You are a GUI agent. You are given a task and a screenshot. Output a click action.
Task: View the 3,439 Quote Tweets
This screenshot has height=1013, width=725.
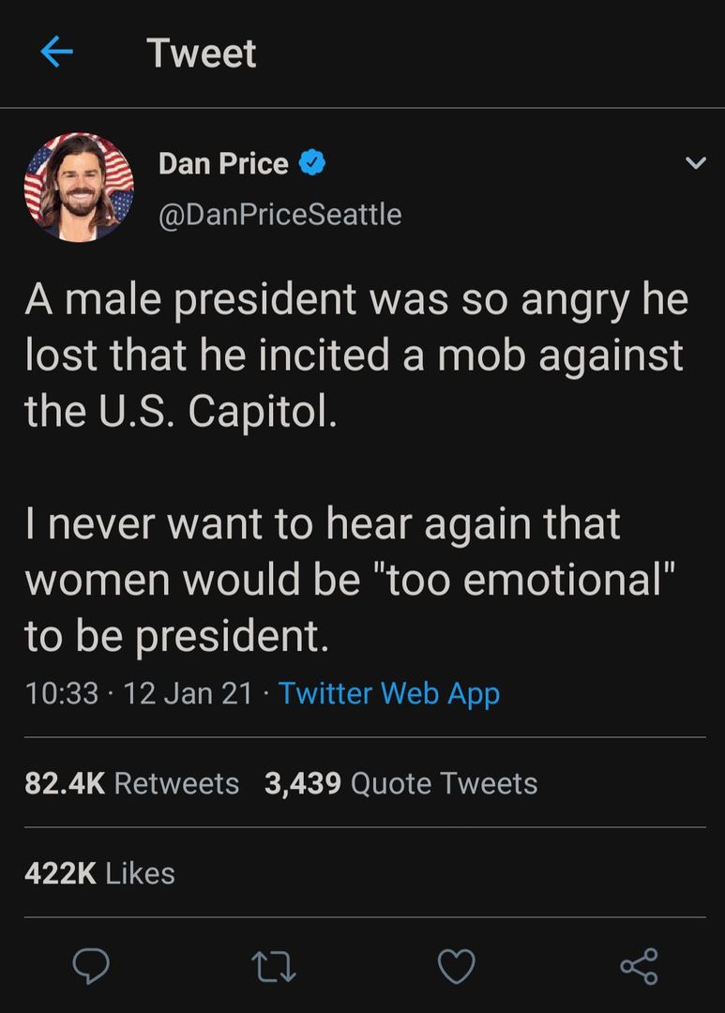pos(400,783)
